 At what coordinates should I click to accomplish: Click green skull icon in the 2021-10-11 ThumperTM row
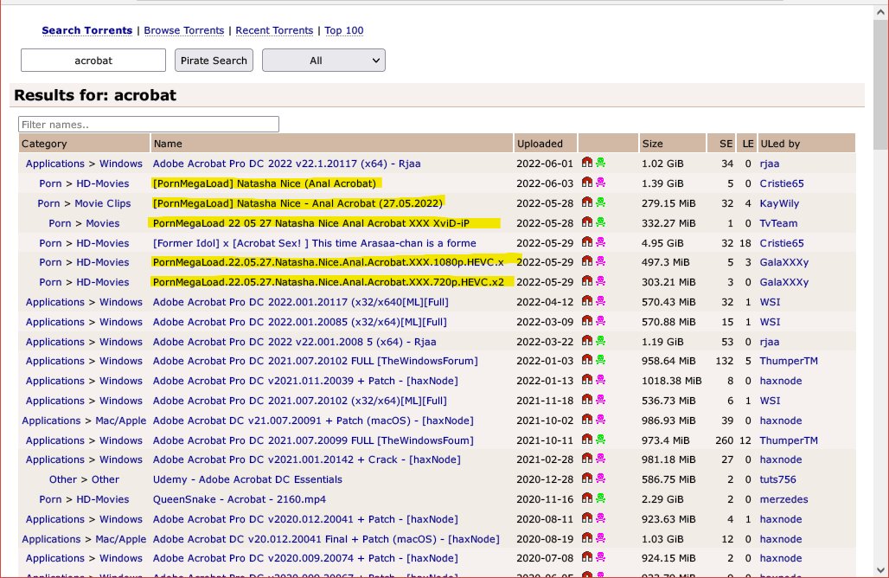click(600, 440)
